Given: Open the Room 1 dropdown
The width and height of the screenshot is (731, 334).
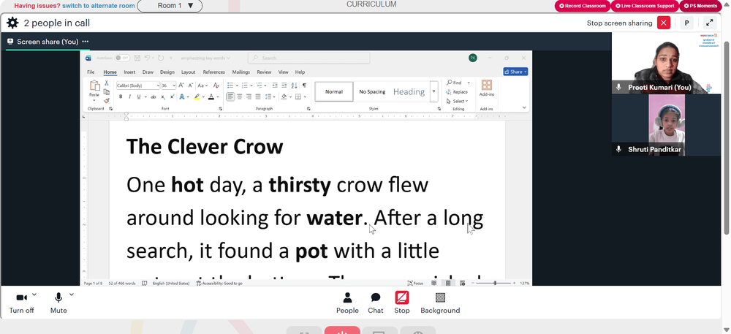Looking at the screenshot, I should tap(170, 6).
